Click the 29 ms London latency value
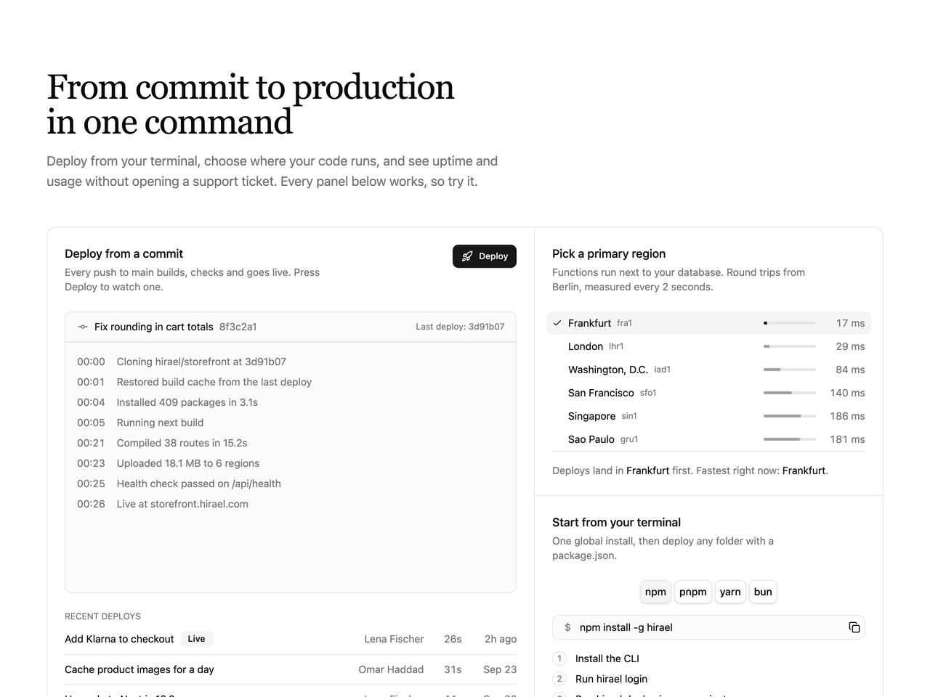Screen dimensions: 930x697 851,346
